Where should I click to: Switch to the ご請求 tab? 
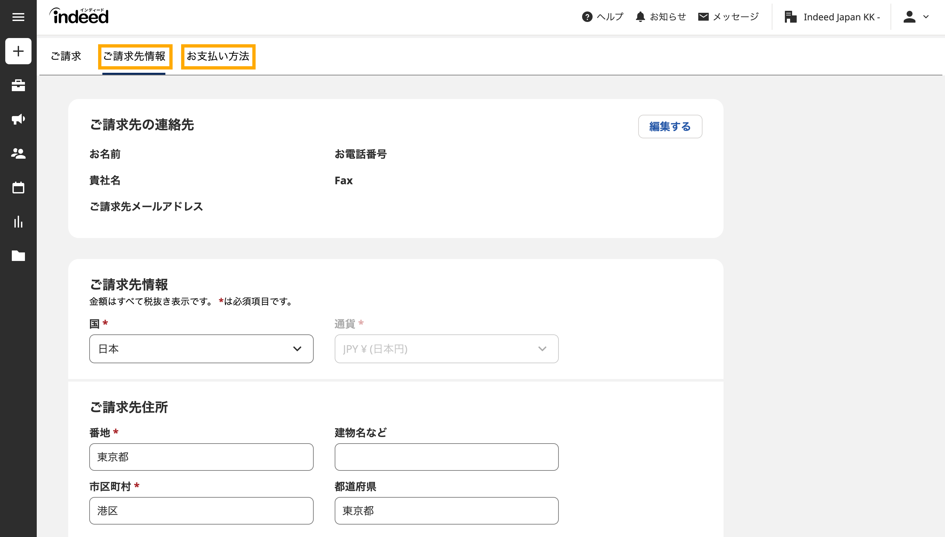66,56
